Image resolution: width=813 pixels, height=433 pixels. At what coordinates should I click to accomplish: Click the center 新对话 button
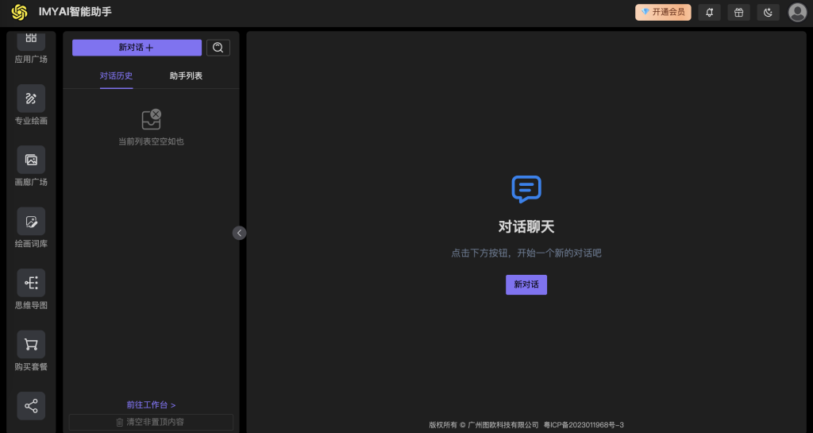click(x=526, y=284)
